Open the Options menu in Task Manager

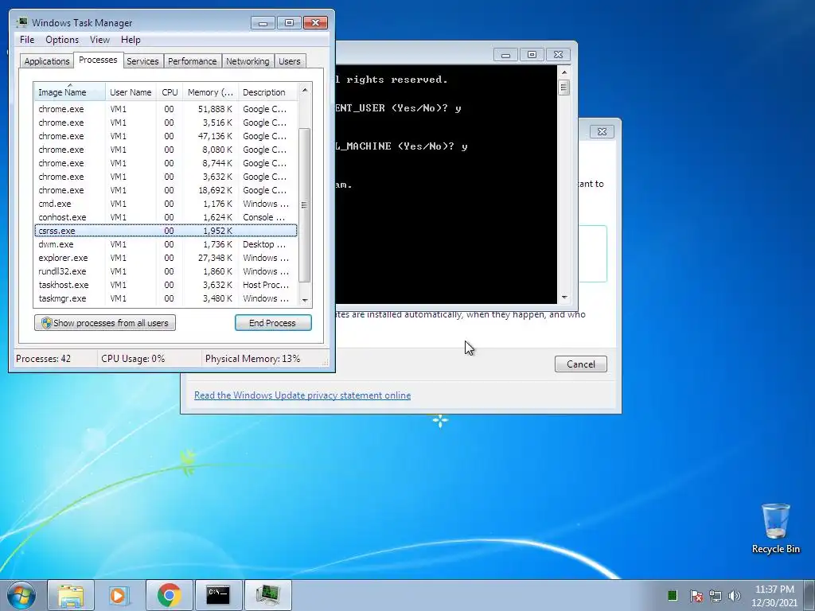pos(62,40)
